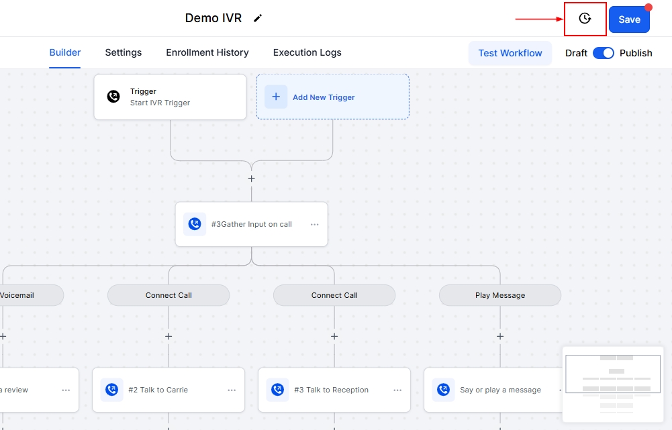Add step below Trigger with plus connector
The image size is (672, 430).
252,179
